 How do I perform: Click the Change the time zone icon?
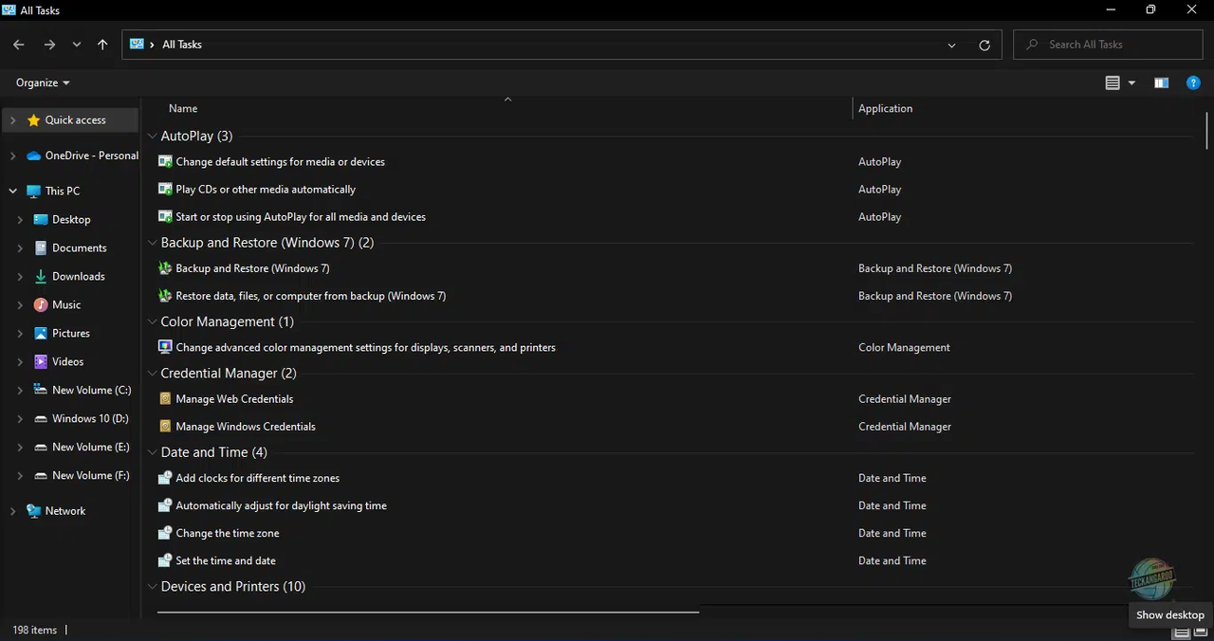click(x=165, y=533)
